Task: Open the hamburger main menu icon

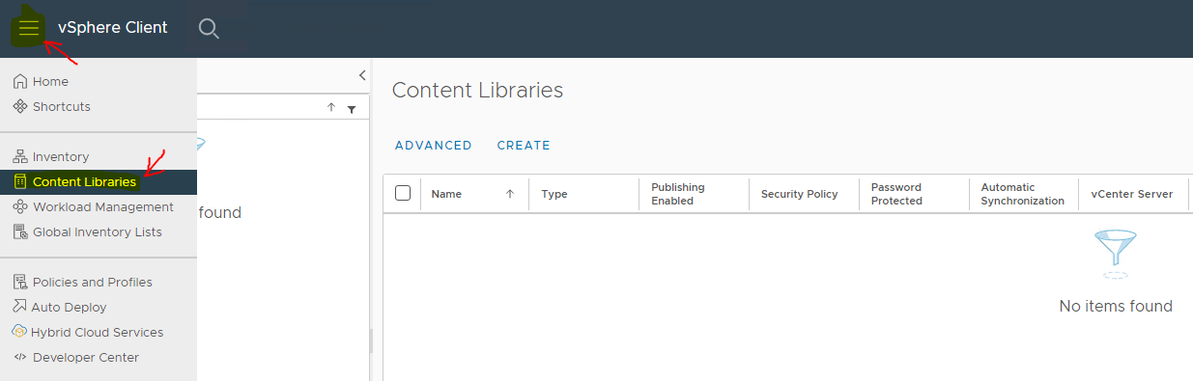Action: pyautogui.click(x=29, y=28)
